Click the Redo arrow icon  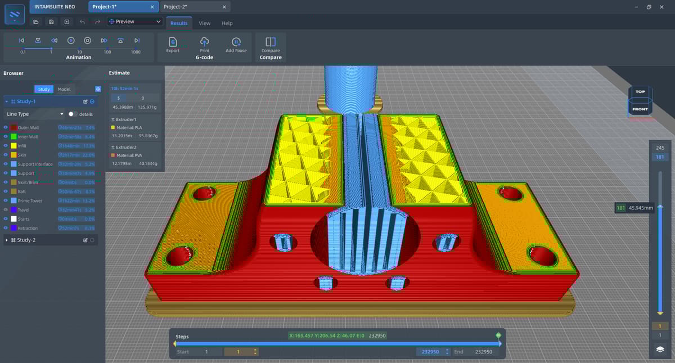click(98, 21)
